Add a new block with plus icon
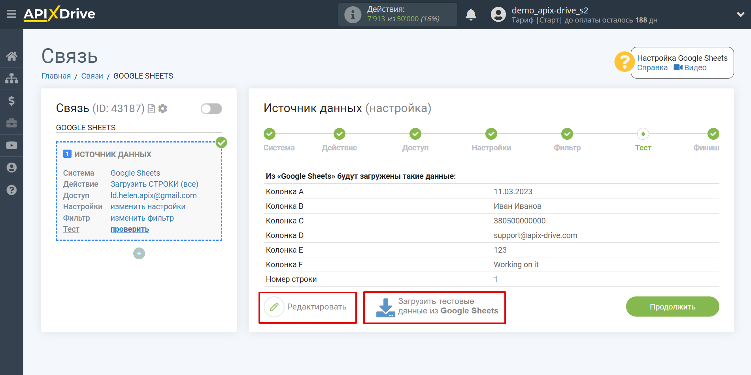Screen dimensions: 751x375 coord(139,253)
